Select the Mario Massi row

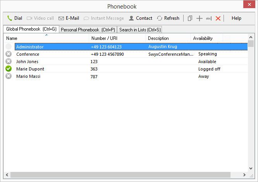point(28,76)
